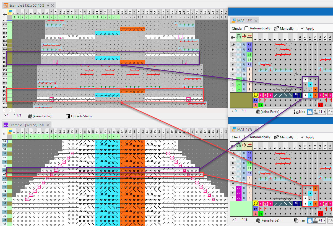Viewport: 333px width, 226px height.
Task: Click the module grid icon in top Example 3 view
Action: [x=10, y=12]
